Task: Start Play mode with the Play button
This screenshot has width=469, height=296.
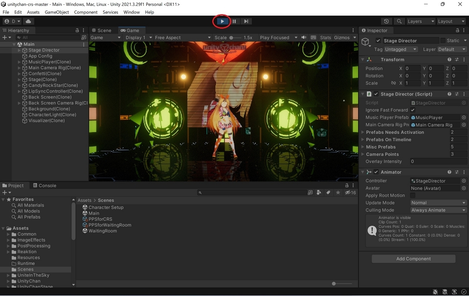Action: [222, 21]
